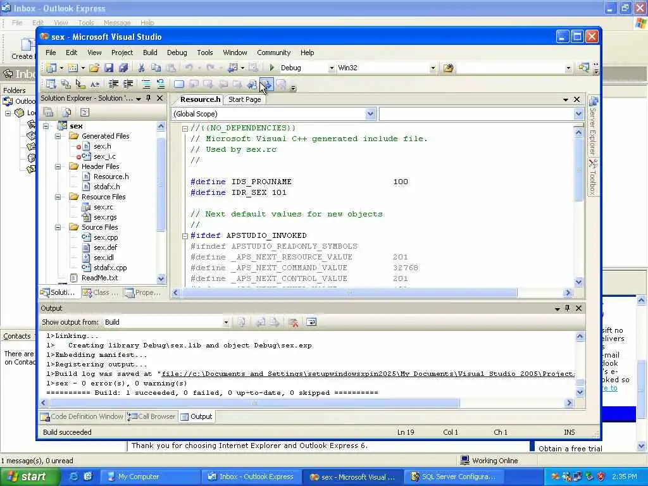The width and height of the screenshot is (648, 486).
Task: Switch to the Code Definition Window tab
Action: tap(82, 416)
